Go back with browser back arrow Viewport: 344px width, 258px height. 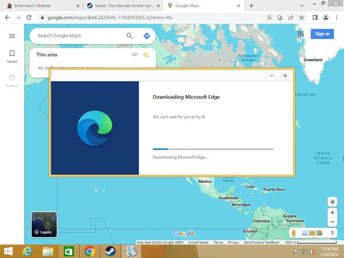click(x=7, y=17)
